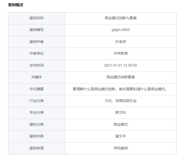Click the 案例编号 label cell
Viewport: 184px width, 159px height.
coord(37,30)
